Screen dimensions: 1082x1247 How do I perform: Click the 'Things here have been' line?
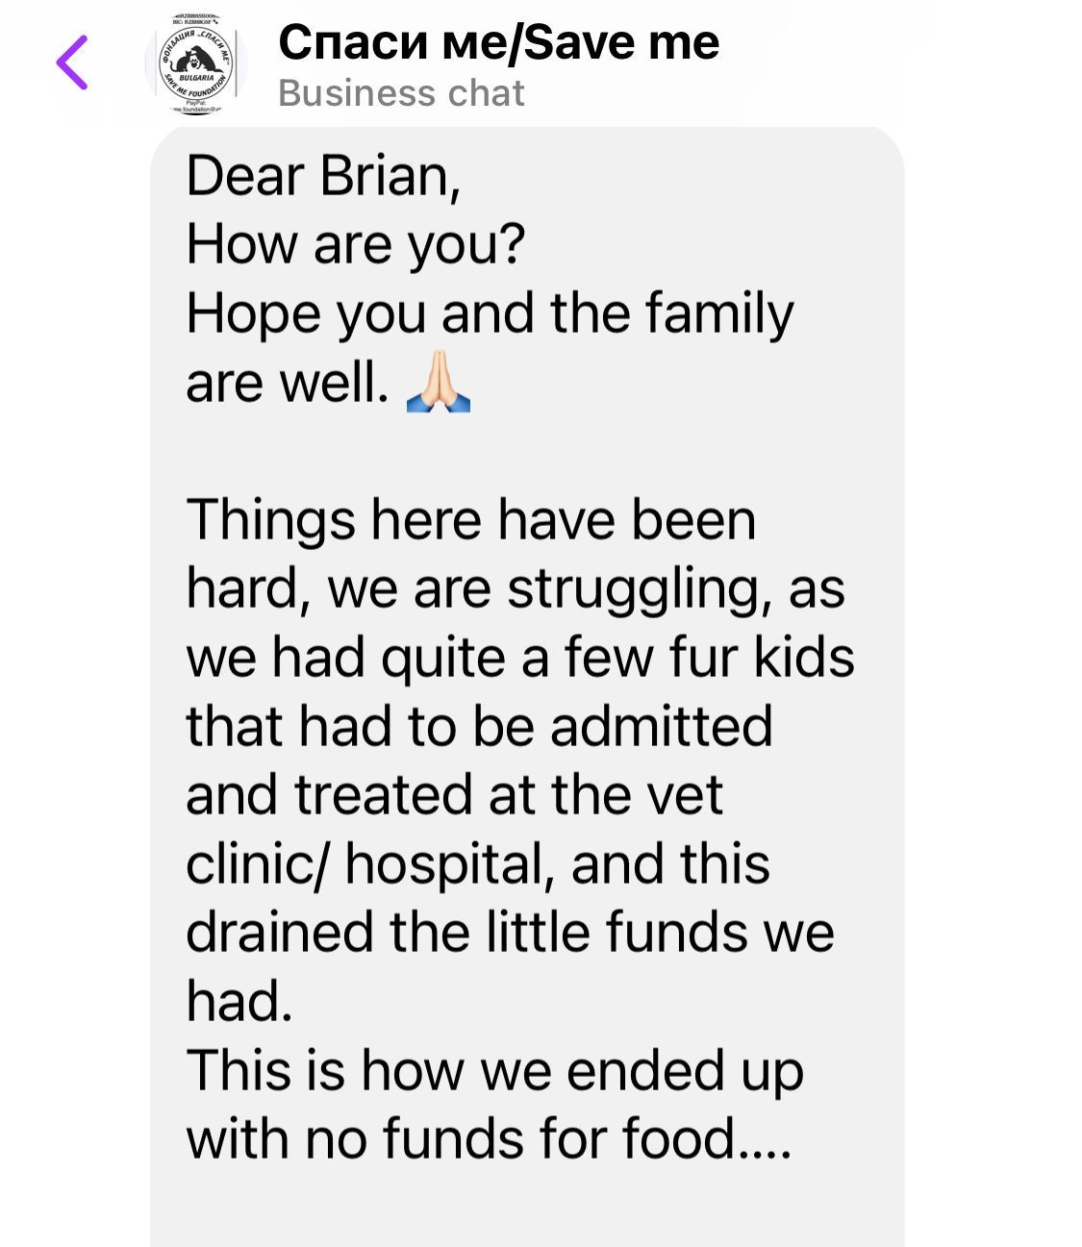click(x=471, y=520)
